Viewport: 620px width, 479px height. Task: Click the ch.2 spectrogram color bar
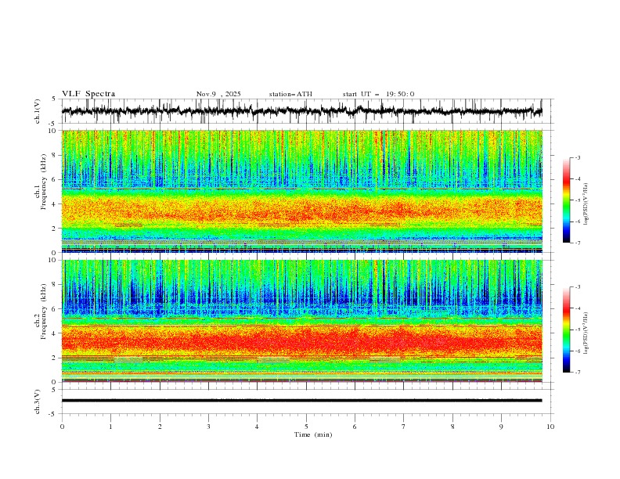point(566,330)
